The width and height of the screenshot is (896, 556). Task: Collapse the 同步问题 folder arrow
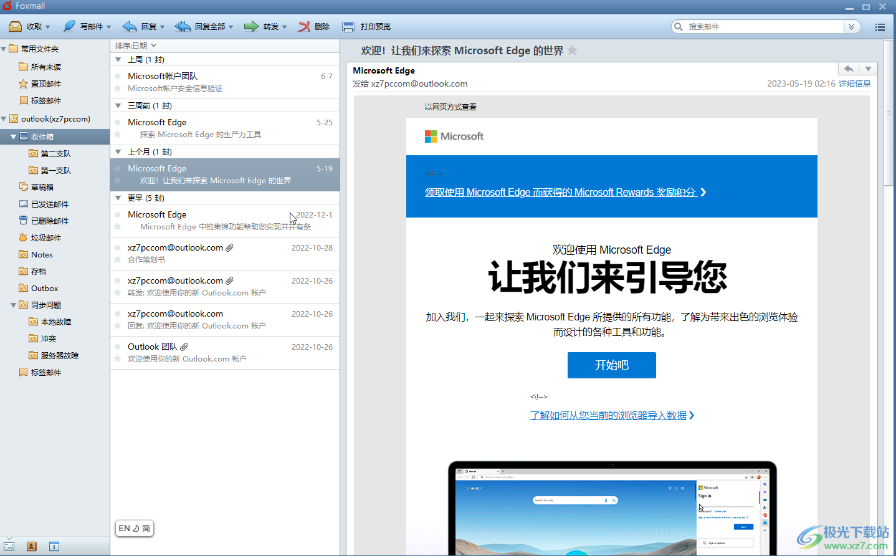click(x=13, y=305)
